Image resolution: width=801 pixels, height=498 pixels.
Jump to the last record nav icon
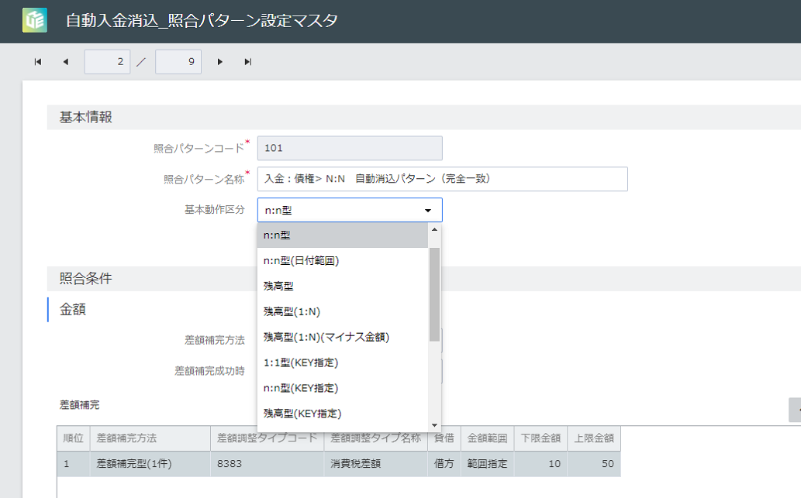247,61
